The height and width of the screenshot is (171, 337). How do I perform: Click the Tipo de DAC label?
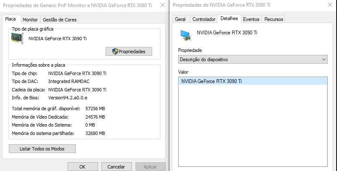[x=25, y=81]
